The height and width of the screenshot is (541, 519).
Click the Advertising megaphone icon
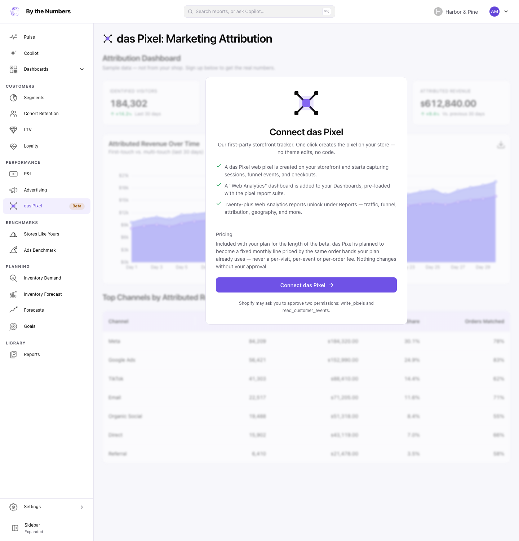coord(13,190)
